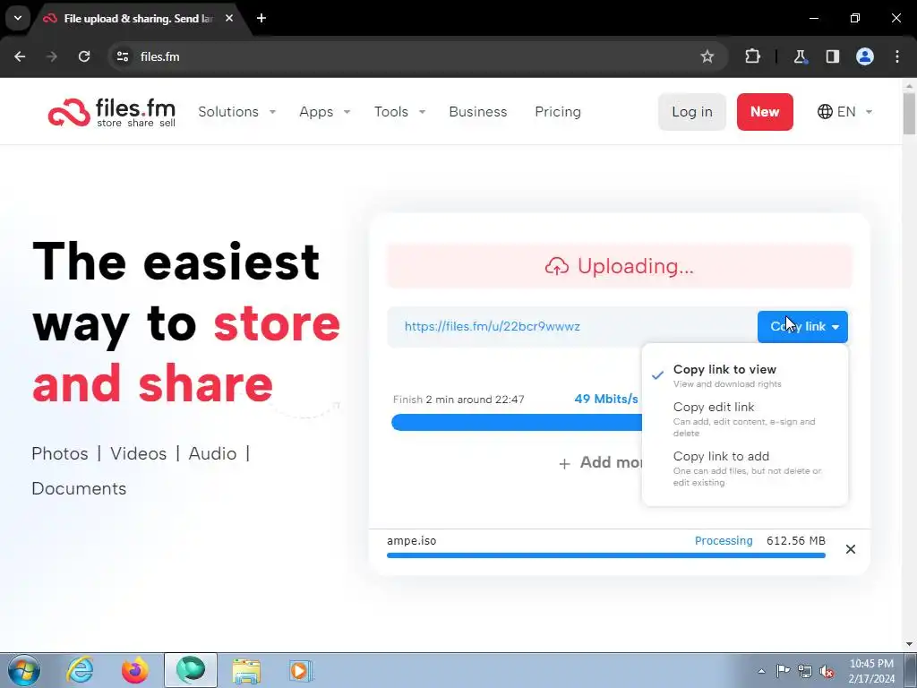Bookmark this page with star icon
Screen dimensions: 917x688
tap(707, 56)
